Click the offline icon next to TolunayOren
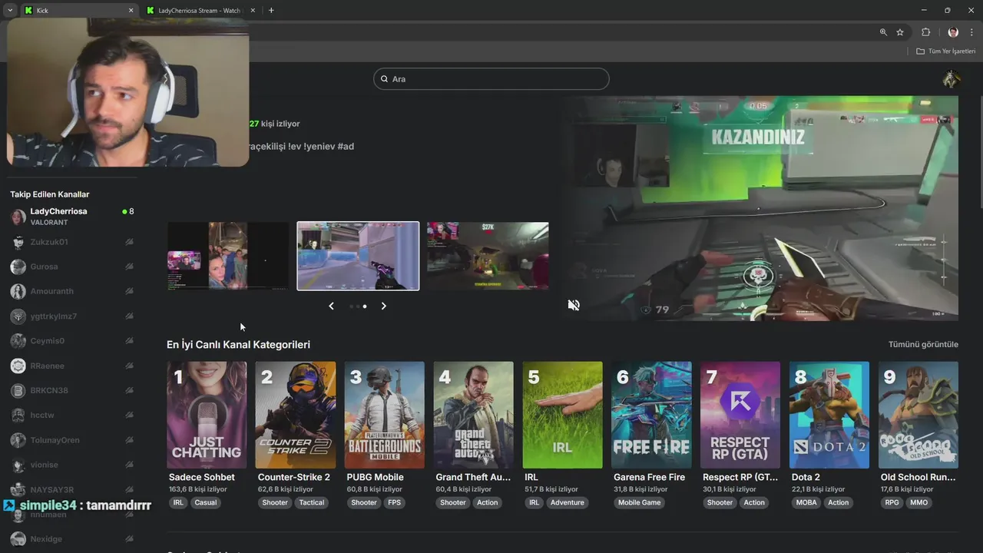983x553 pixels. pos(129,440)
